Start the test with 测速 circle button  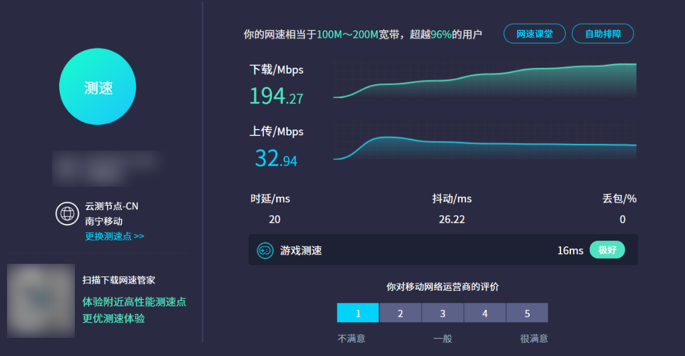(x=98, y=87)
